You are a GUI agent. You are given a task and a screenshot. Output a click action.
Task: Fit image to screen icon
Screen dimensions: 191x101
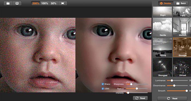pyautogui.click(x=62, y=4)
